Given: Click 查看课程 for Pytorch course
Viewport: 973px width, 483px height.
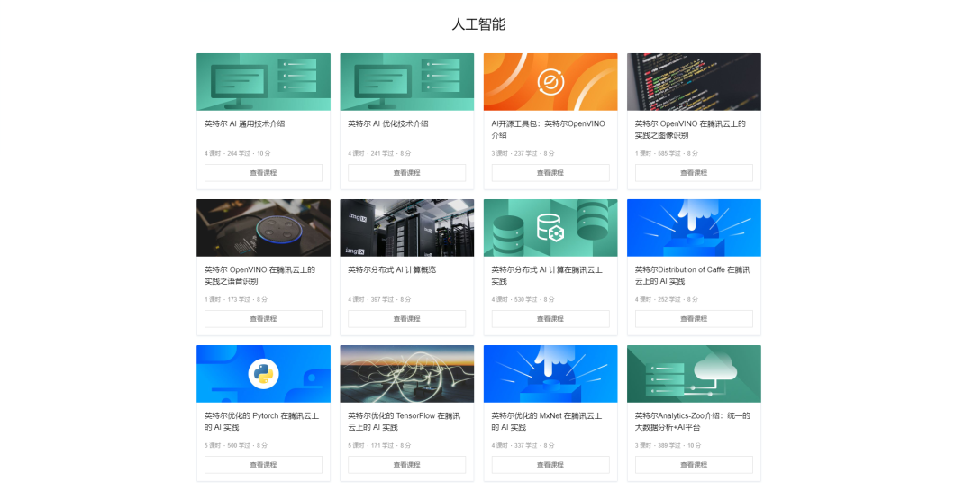Looking at the screenshot, I should (x=263, y=464).
